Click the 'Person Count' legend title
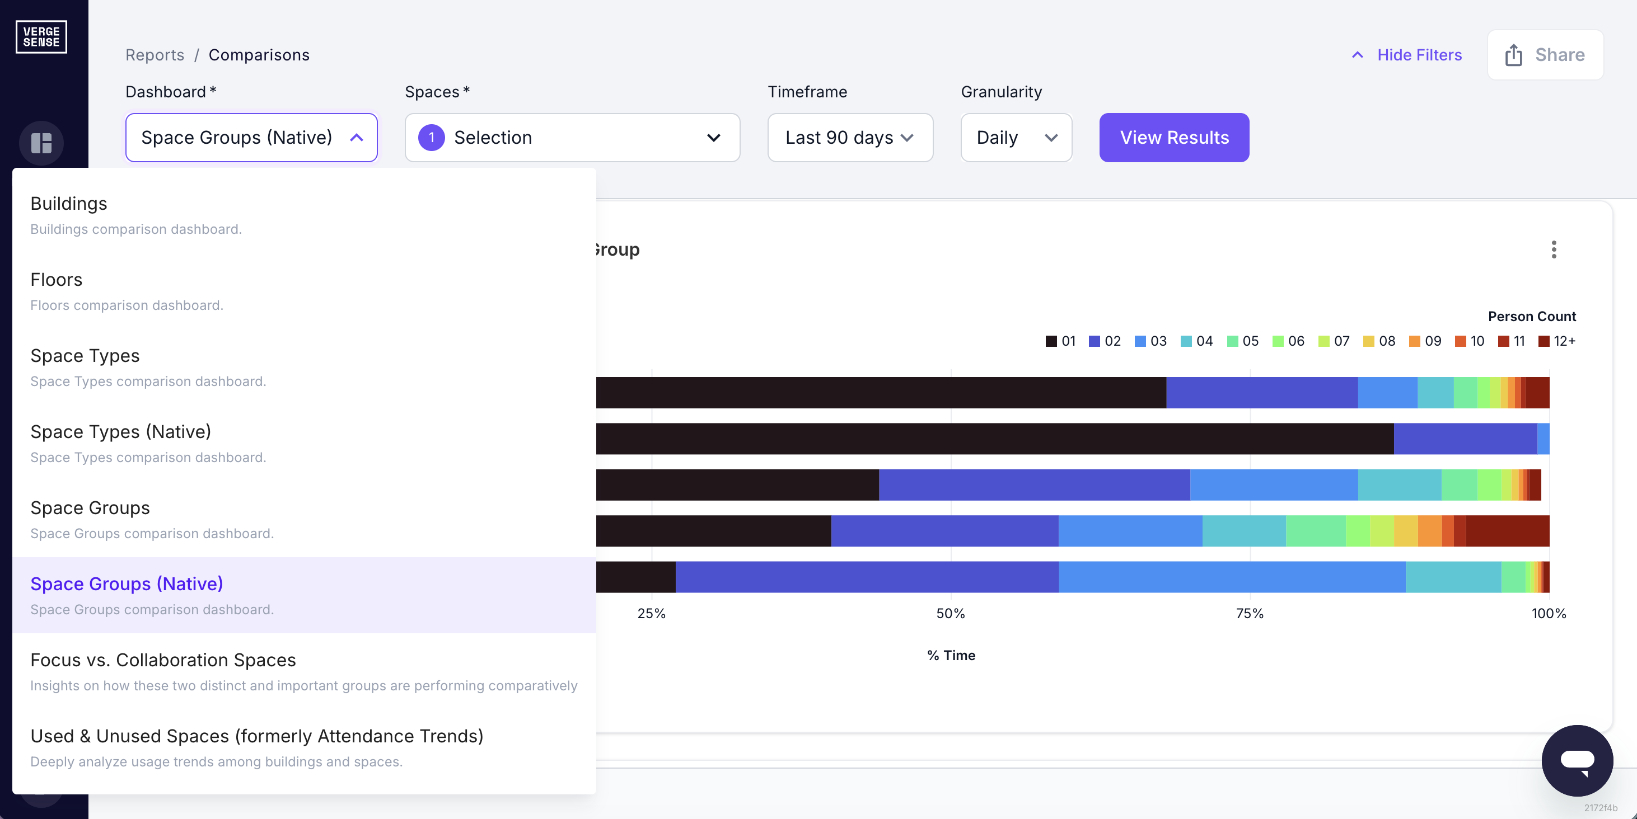 coord(1532,316)
